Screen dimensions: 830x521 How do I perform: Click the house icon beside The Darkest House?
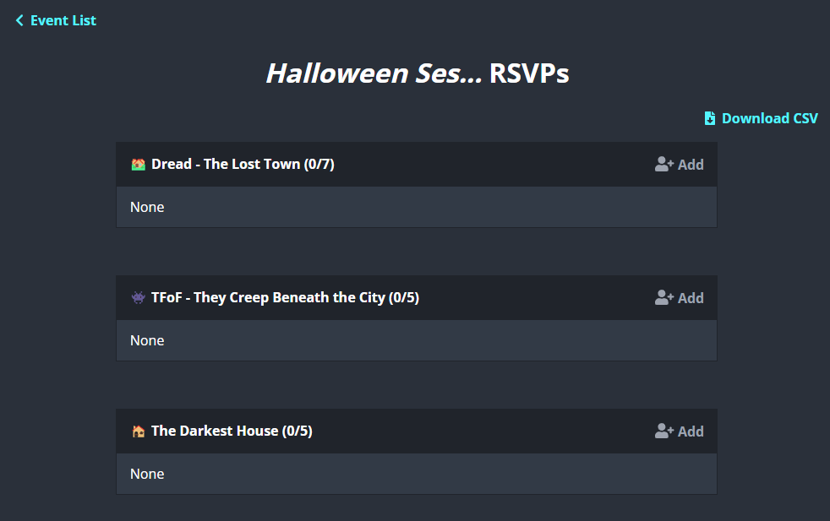[139, 431]
